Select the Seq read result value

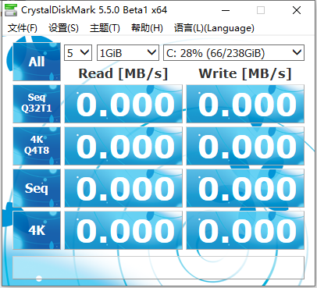[x=123, y=188]
